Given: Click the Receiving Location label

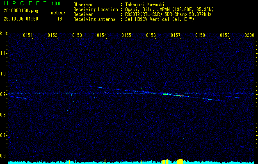Looking at the screenshot, I should click(x=96, y=9).
